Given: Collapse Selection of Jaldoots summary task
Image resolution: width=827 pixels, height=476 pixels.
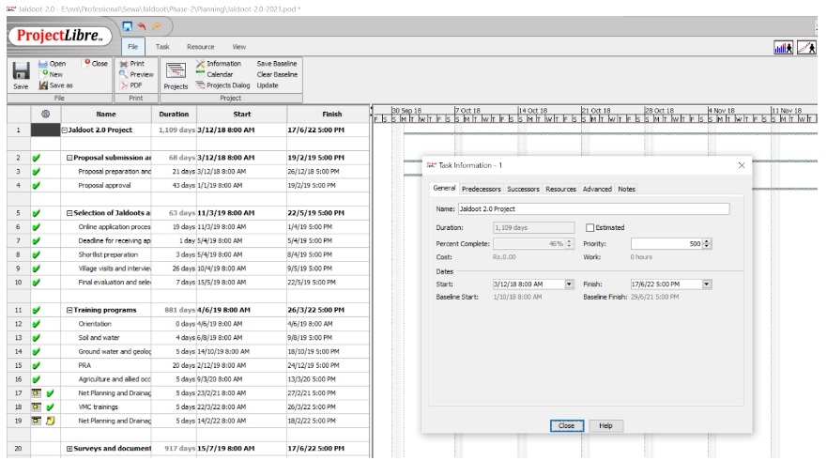Looking at the screenshot, I should point(69,213).
